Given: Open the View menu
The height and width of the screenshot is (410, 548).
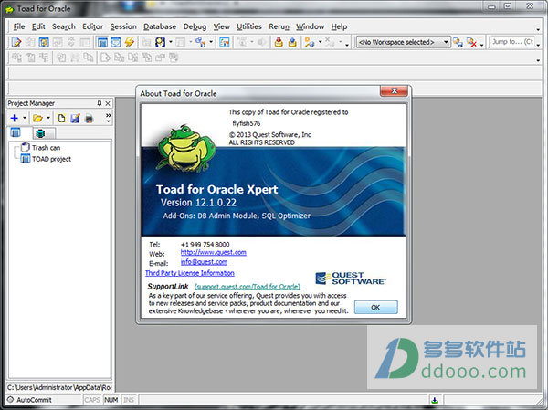Looking at the screenshot, I should coord(222,26).
